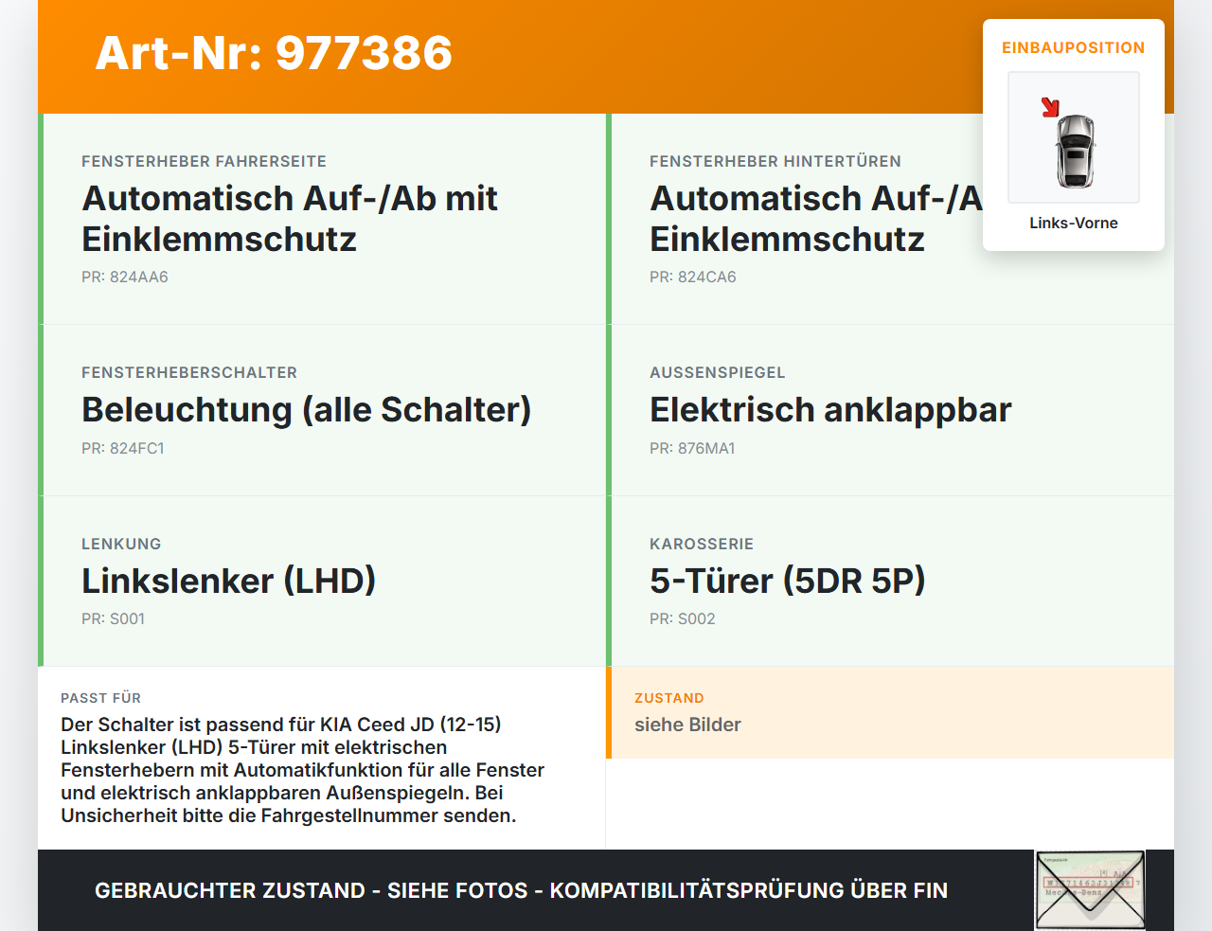Open the Einbauposition tab labeled Links-Vorne
The image size is (1212, 931).
click(1073, 223)
